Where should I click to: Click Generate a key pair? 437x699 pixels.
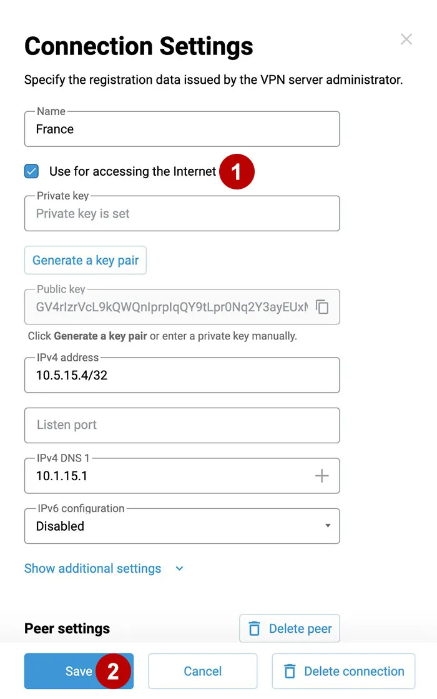[85, 260]
